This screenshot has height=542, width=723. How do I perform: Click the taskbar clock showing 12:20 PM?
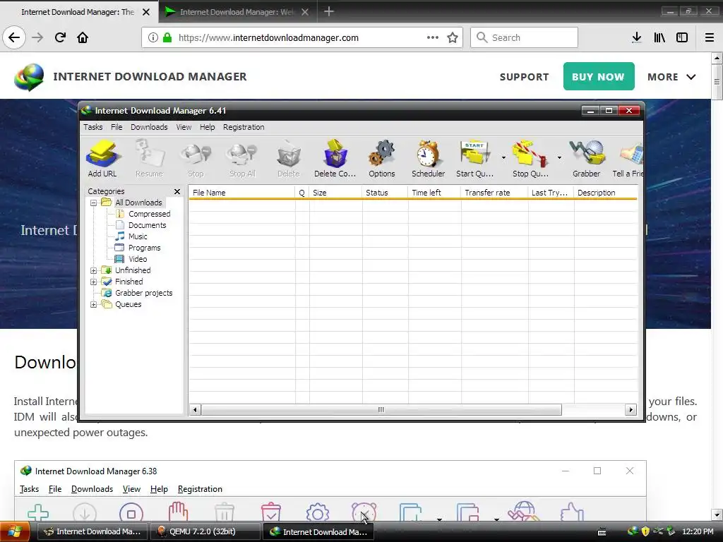tap(698, 532)
